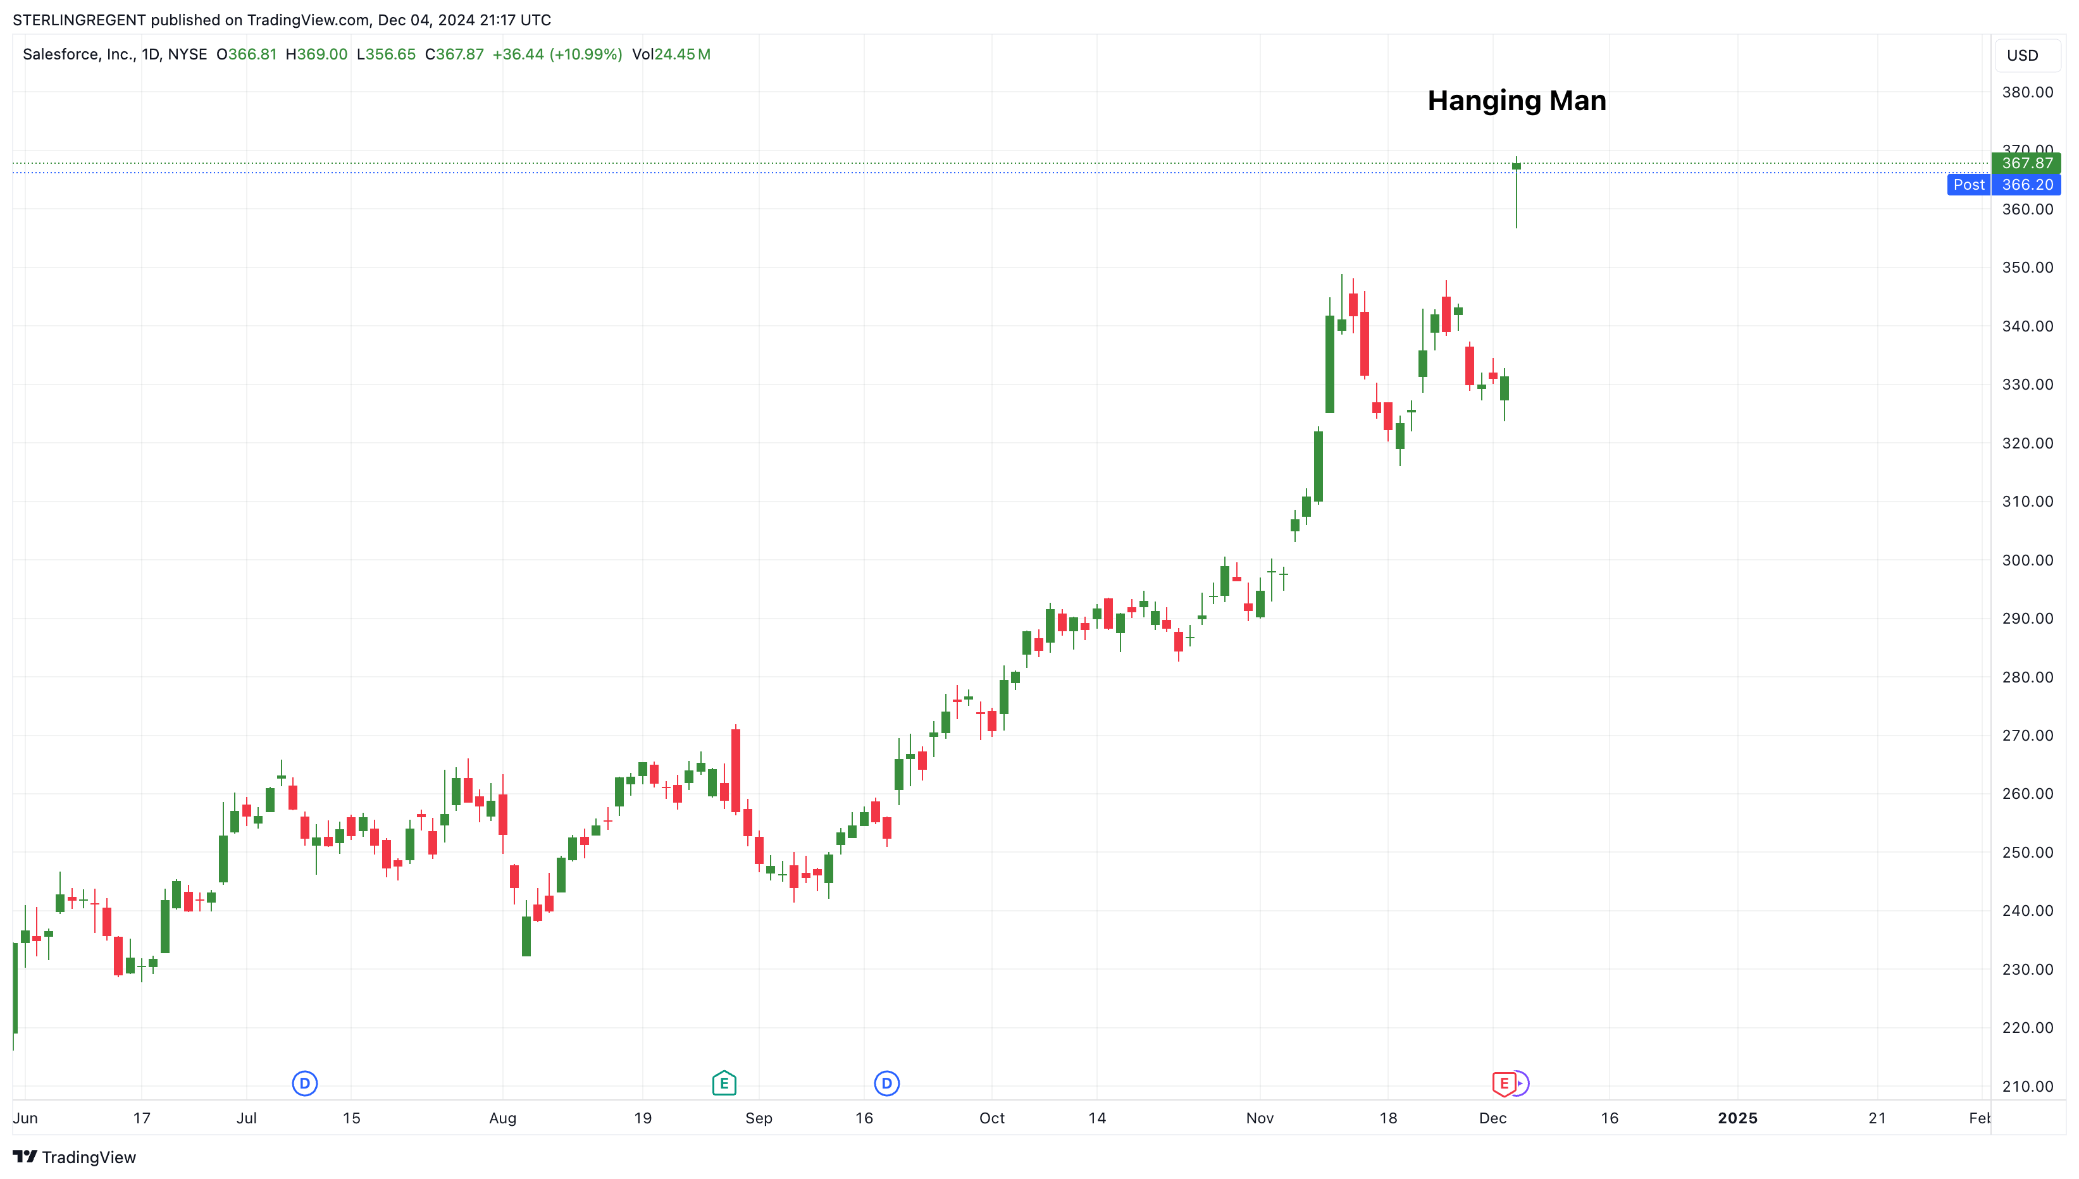
Task: Click the STERLINGREGENT published header text
Action: (x=282, y=20)
